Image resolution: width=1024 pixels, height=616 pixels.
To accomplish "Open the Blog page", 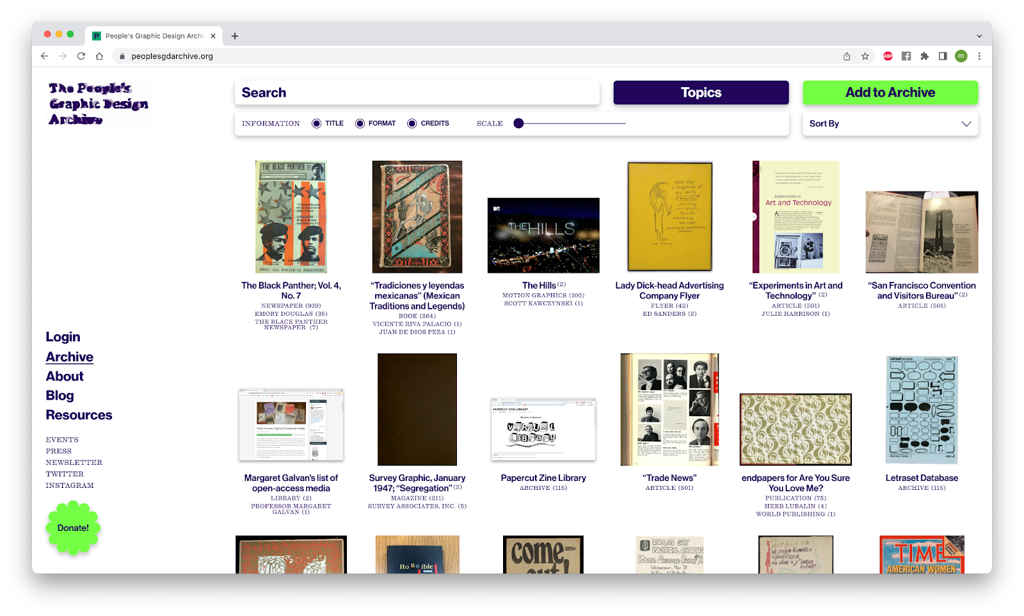I will pyautogui.click(x=60, y=396).
